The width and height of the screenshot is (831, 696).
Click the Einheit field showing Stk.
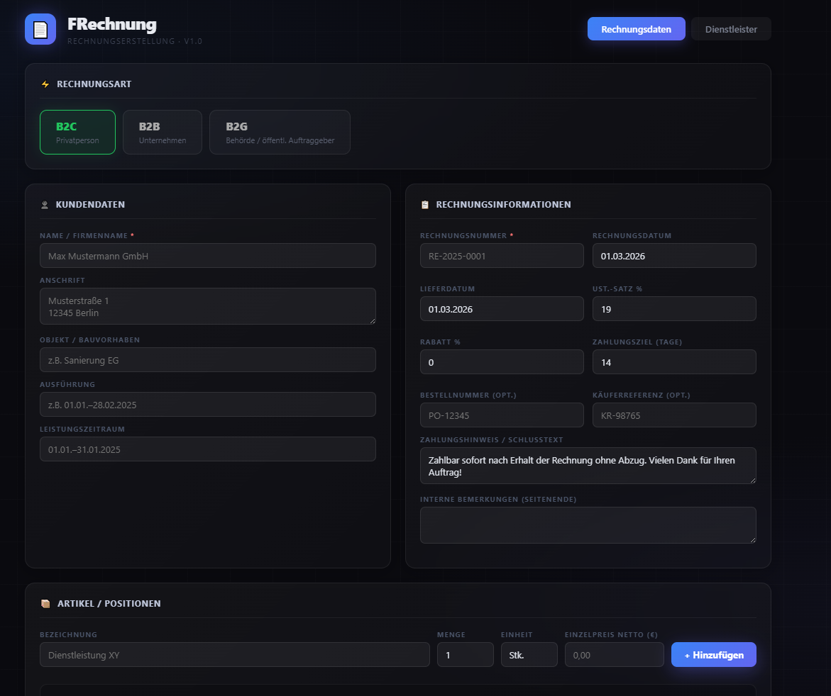coord(529,655)
